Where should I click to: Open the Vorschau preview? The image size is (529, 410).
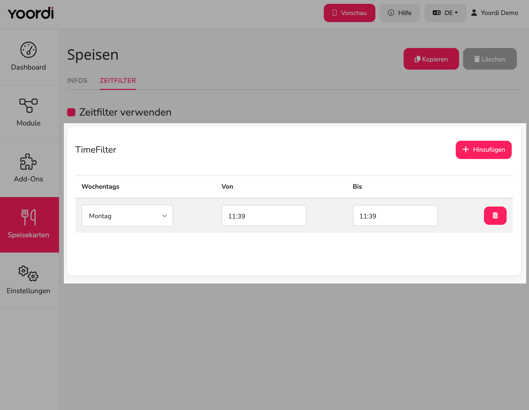pos(349,13)
